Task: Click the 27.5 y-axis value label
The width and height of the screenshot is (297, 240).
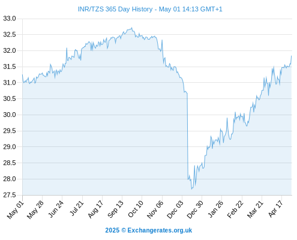Action: click(x=10, y=195)
